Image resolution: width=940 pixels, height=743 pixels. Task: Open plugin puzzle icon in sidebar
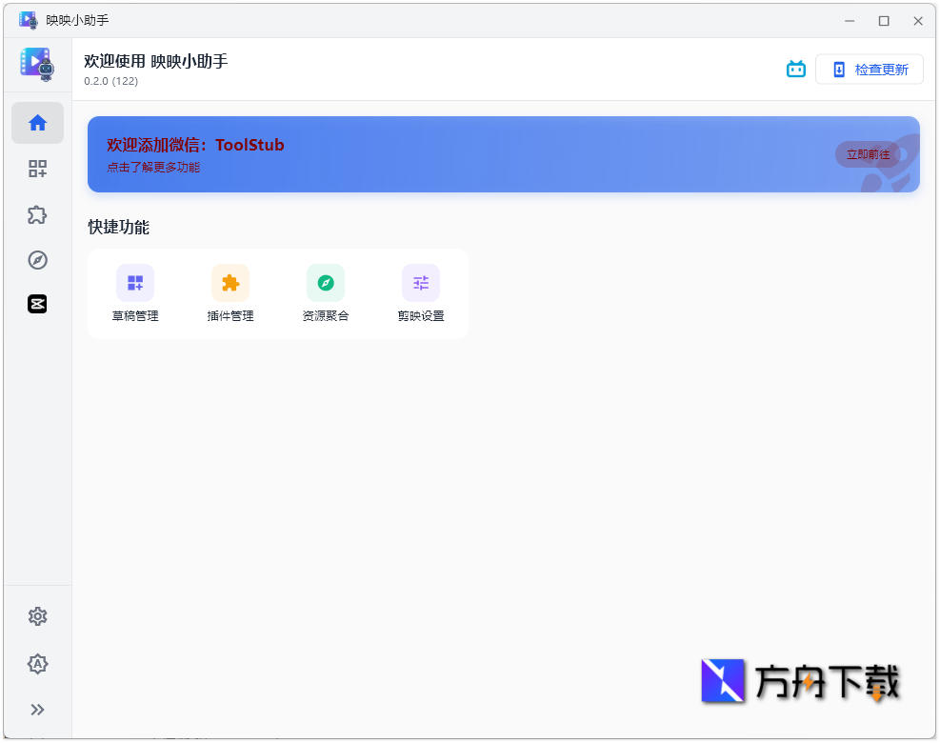(37, 214)
